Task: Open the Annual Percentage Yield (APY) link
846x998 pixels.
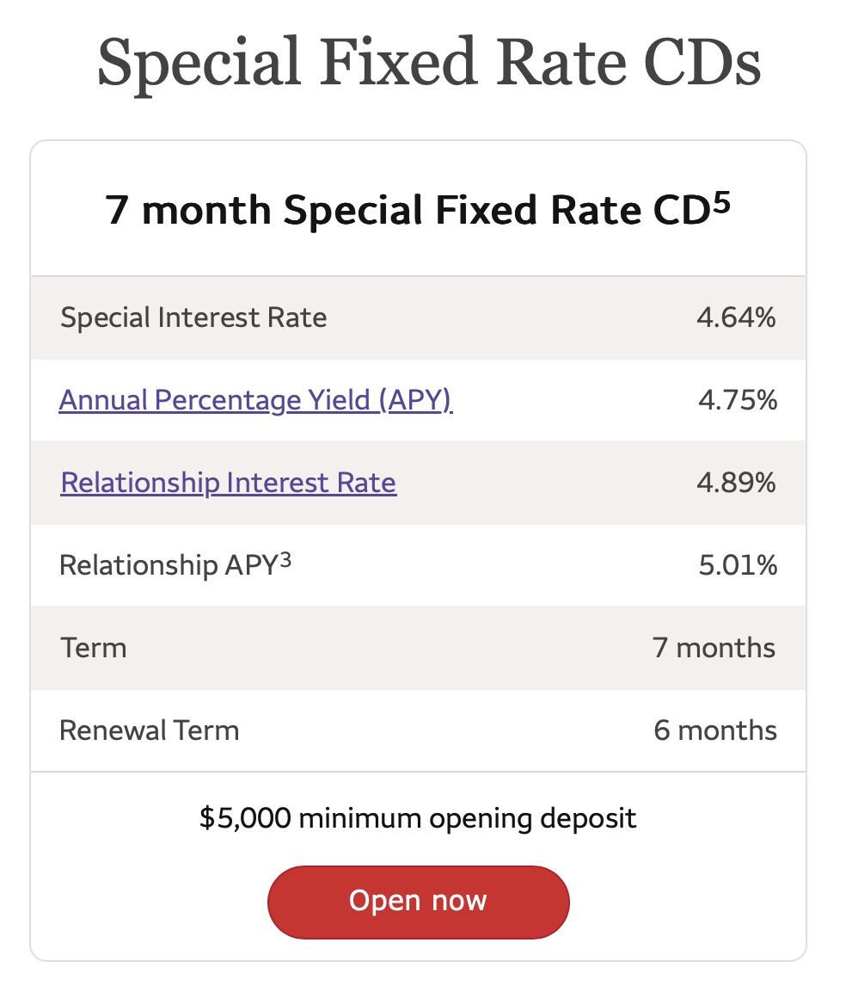Action: pos(255,400)
